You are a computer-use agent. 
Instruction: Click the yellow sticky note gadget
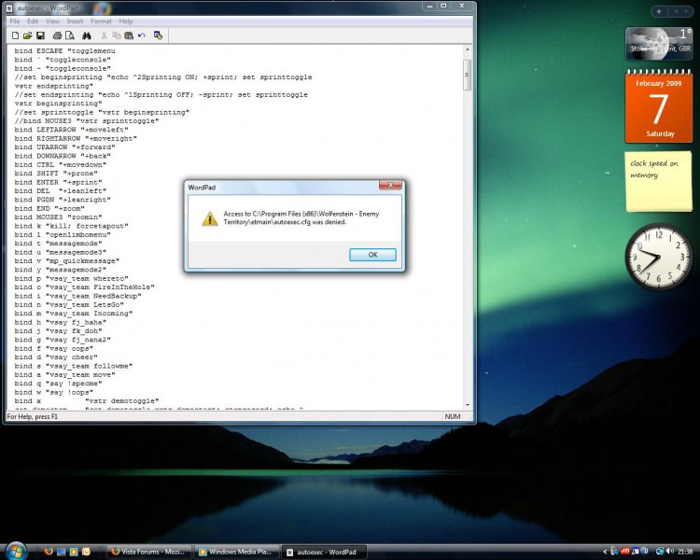659,181
